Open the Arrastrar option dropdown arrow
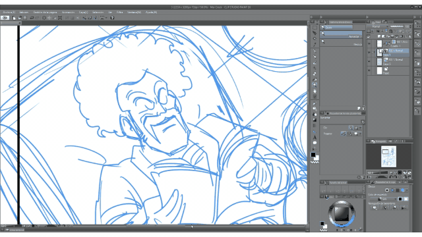The image size is (422, 237). point(361,134)
